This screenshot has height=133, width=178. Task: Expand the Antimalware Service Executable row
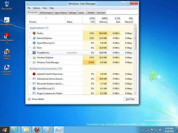[30, 79]
